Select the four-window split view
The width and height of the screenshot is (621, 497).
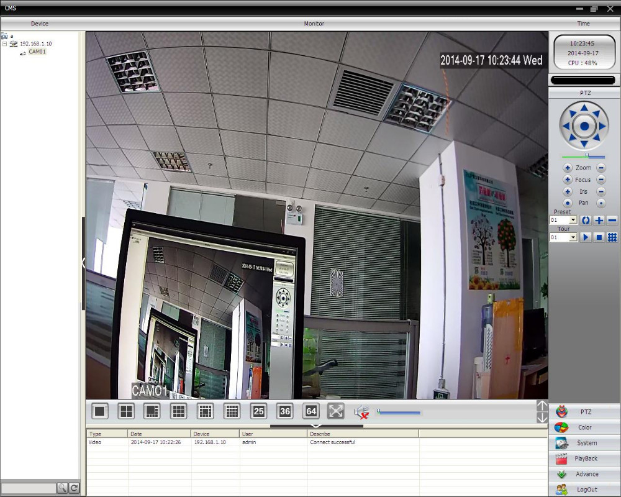point(126,411)
